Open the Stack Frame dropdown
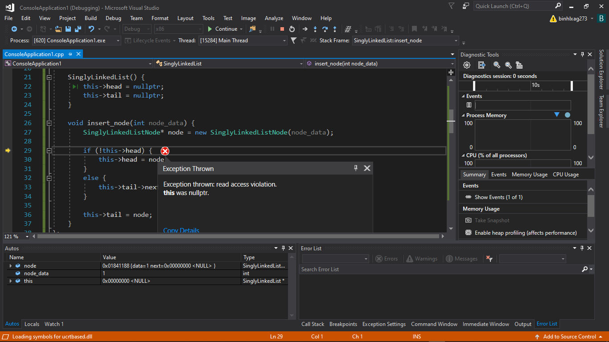Image resolution: width=609 pixels, height=342 pixels. 456,41
